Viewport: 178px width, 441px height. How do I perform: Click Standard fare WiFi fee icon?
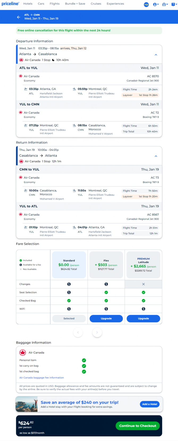69,309
